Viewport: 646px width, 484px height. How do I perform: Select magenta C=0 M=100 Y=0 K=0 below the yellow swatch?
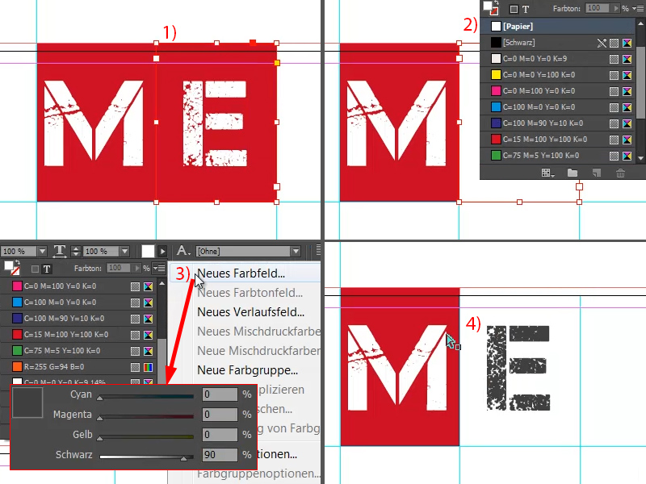557,90
